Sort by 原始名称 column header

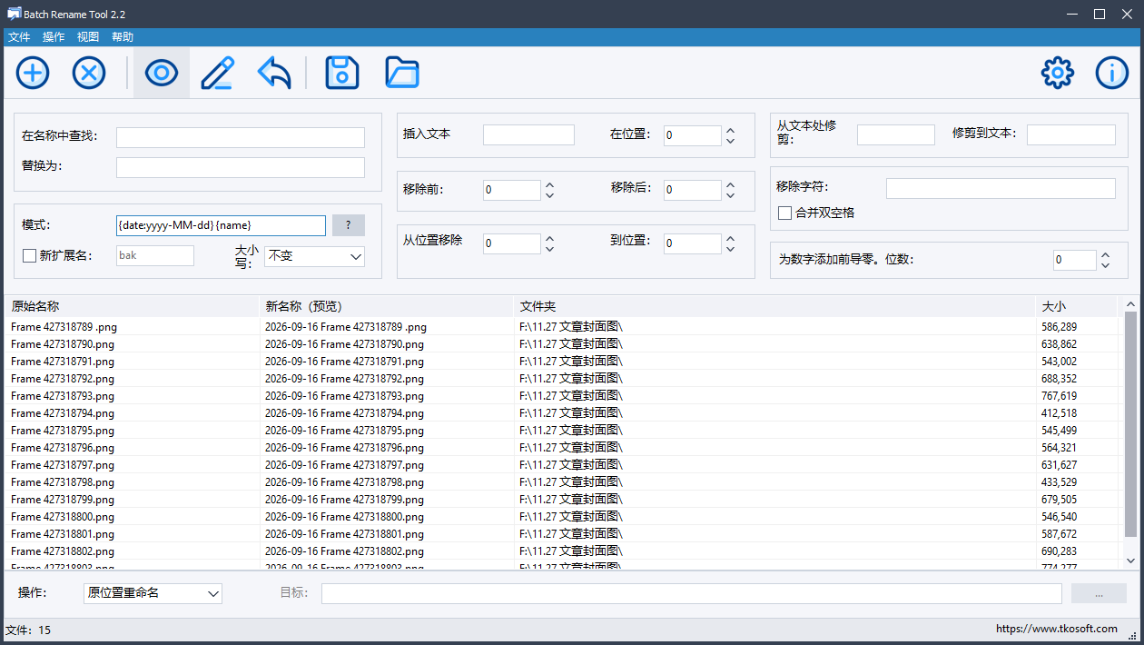coord(132,306)
